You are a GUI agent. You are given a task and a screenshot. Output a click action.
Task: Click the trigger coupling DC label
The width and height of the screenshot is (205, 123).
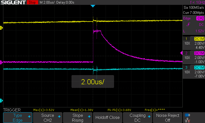coord(201,25)
